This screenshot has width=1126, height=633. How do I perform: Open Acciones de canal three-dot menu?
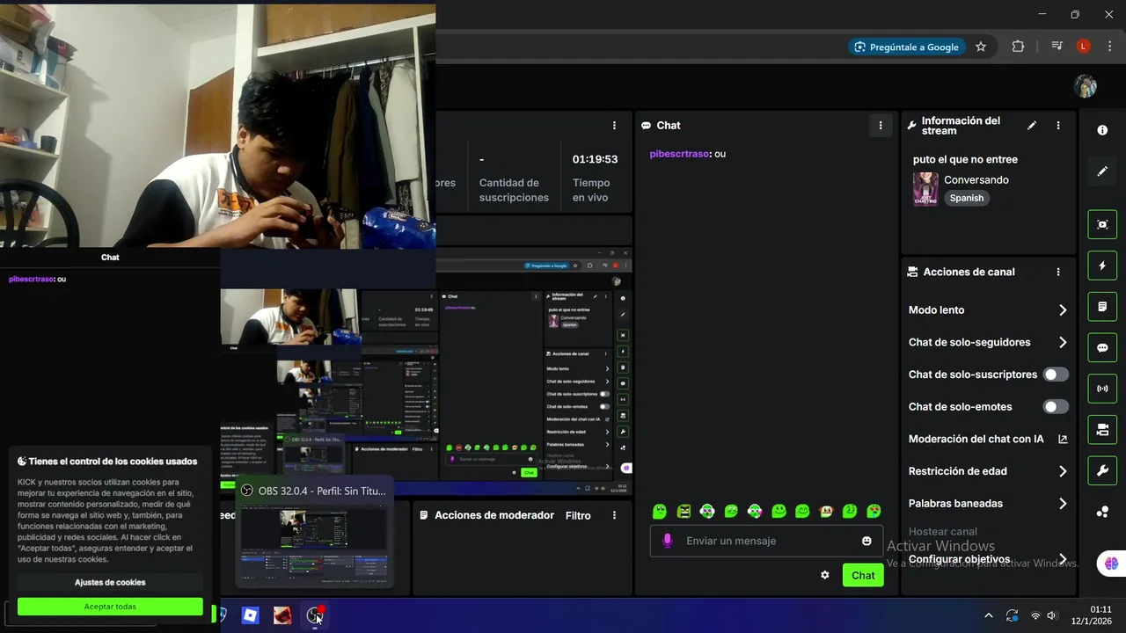pos(1058,273)
